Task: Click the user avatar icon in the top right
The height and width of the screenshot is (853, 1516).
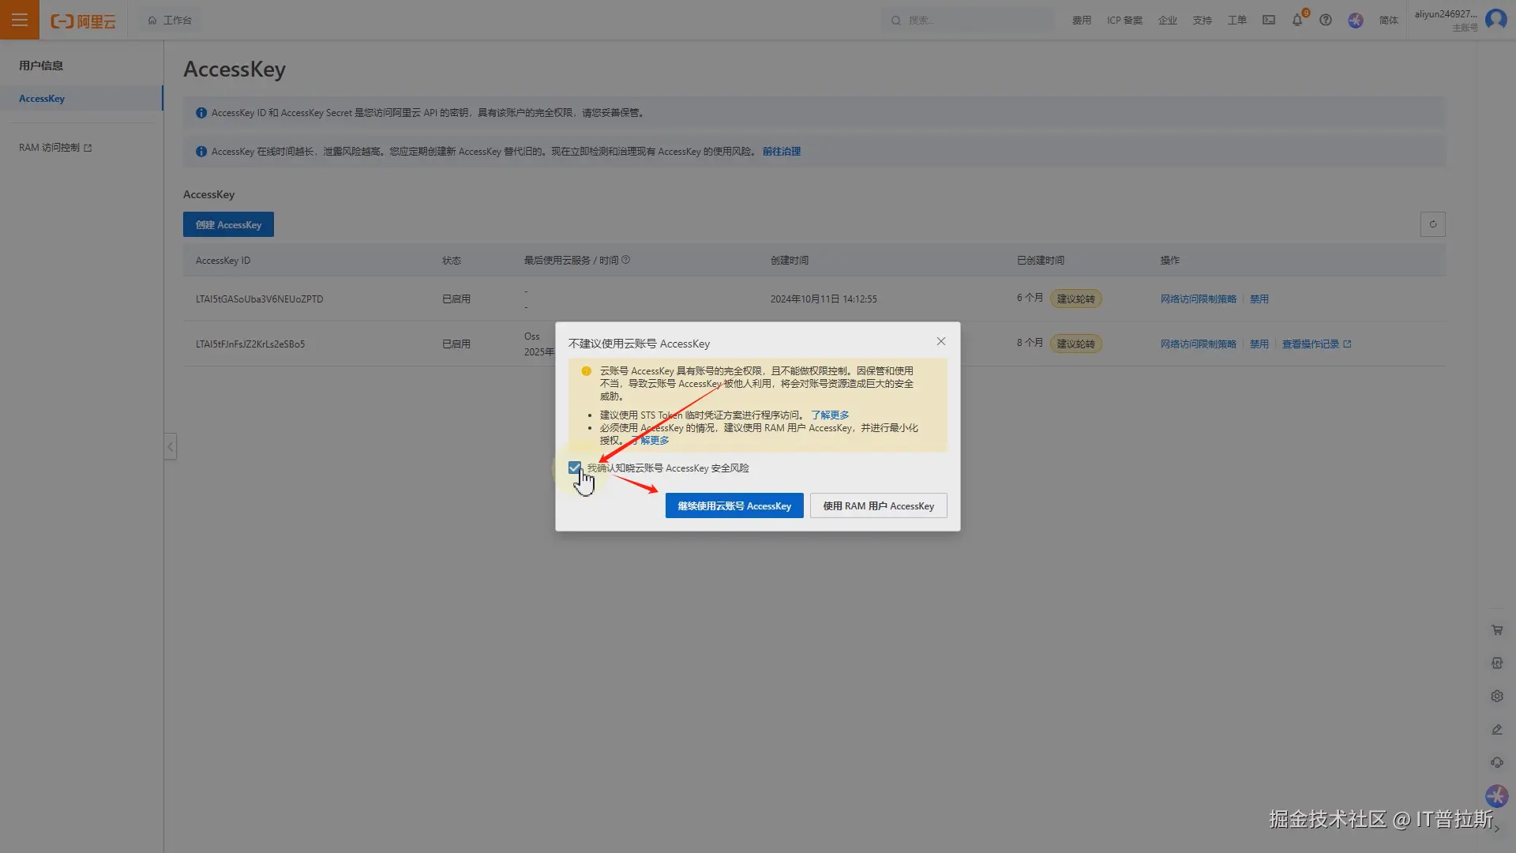Action: [x=1495, y=19]
